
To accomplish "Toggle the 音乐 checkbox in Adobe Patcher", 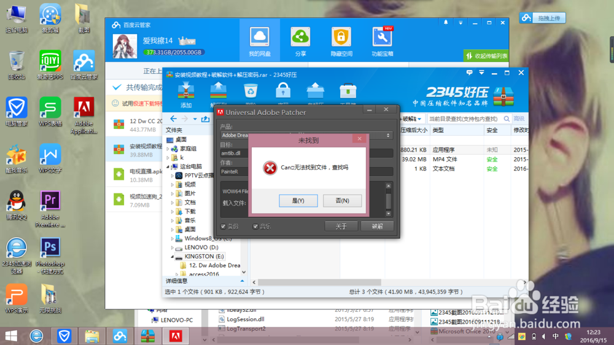I will [x=255, y=227].
